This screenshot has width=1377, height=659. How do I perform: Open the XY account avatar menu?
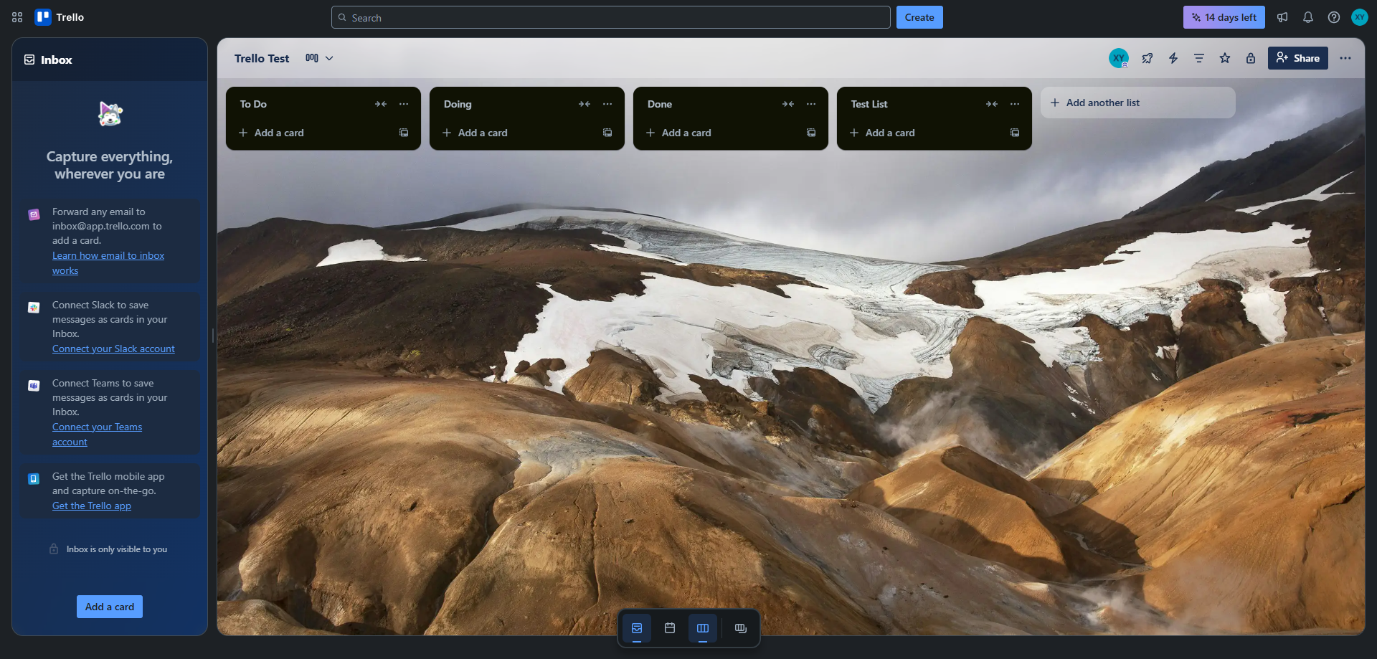1360,17
